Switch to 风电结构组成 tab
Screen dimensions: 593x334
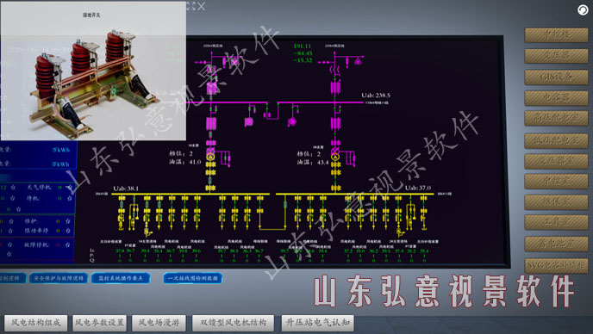coord(36,323)
